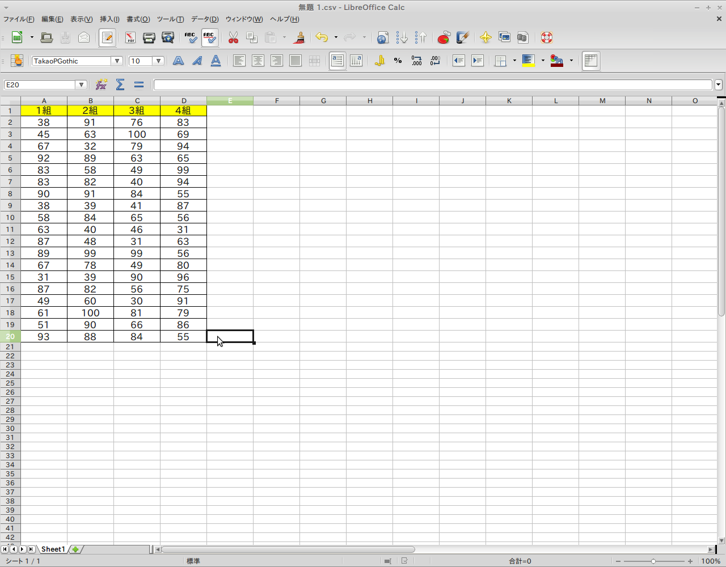Click the Open file icon
This screenshot has width=726, height=567.
point(47,37)
